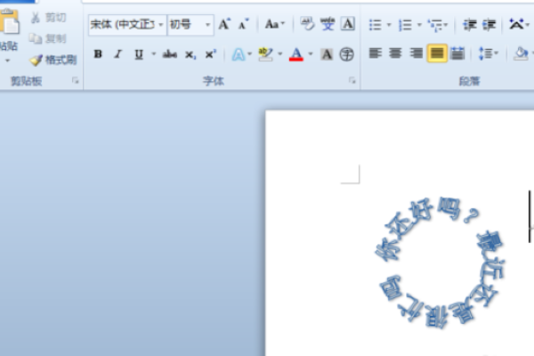Viewport: 534px width, 356px height.
Task: Click the Cut (剪切) button
Action: [x=49, y=18]
